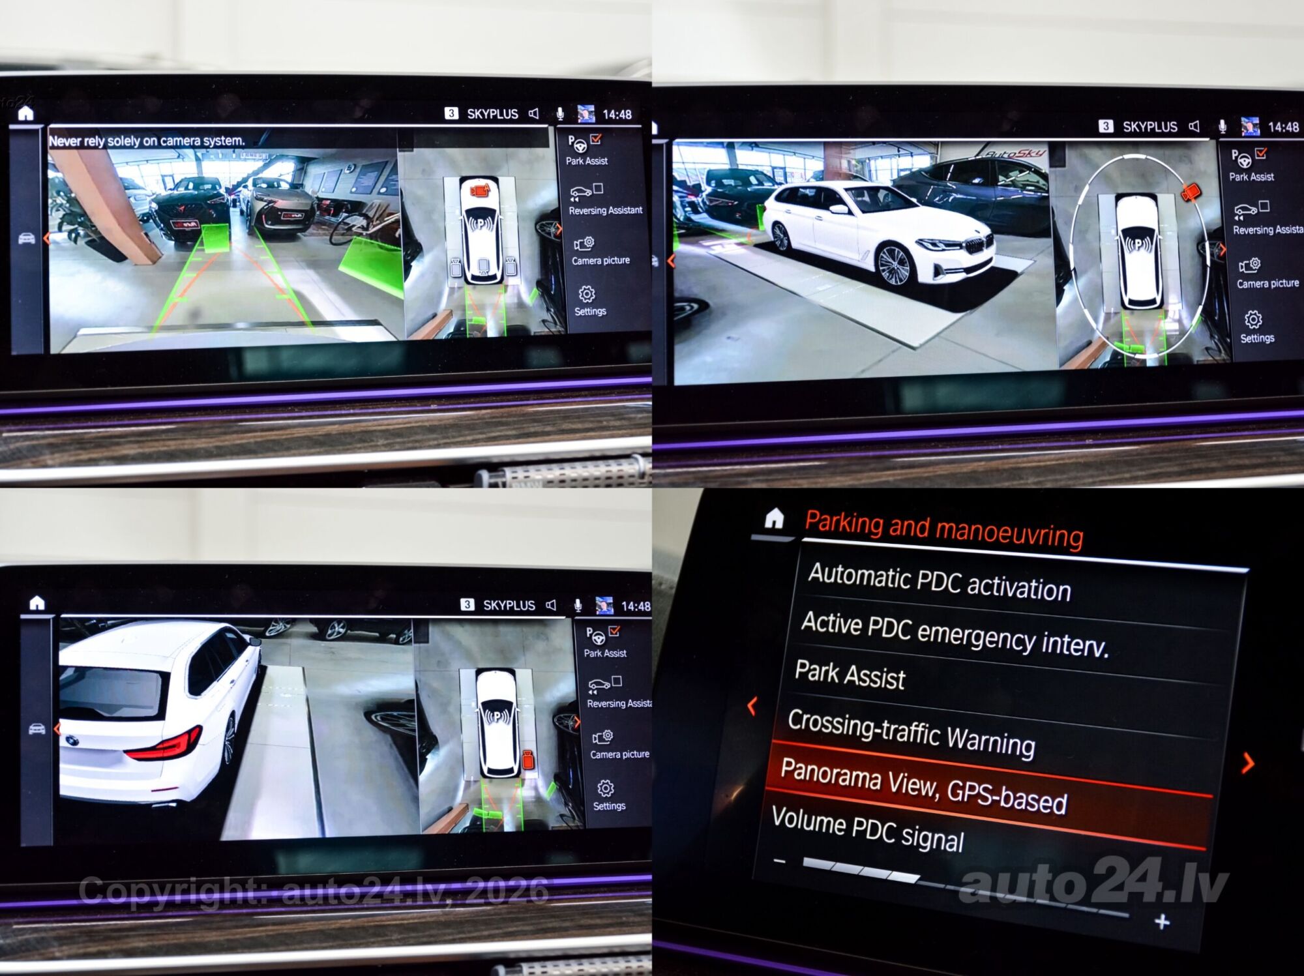Untick Park Assist checkbox on orbit-ring view screen

click(1261, 153)
